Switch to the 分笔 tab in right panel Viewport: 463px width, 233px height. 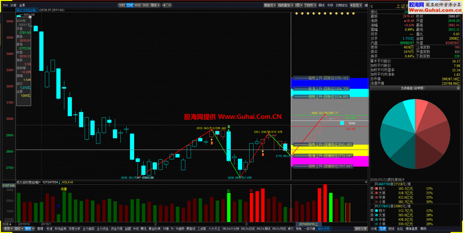click(374, 229)
